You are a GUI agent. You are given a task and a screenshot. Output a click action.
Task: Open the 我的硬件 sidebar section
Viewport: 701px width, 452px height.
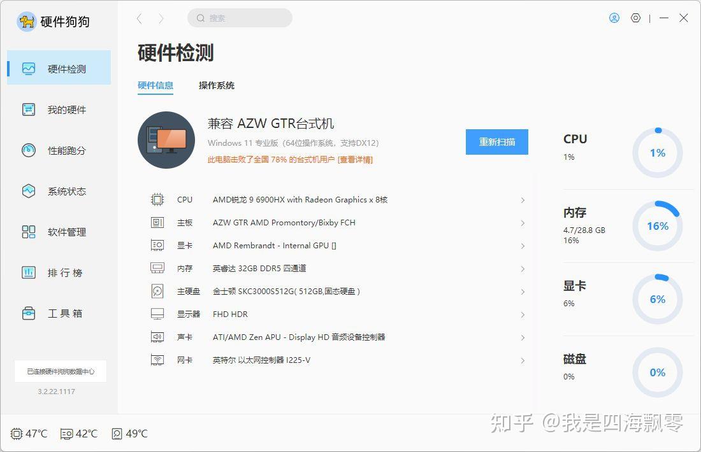click(x=61, y=109)
